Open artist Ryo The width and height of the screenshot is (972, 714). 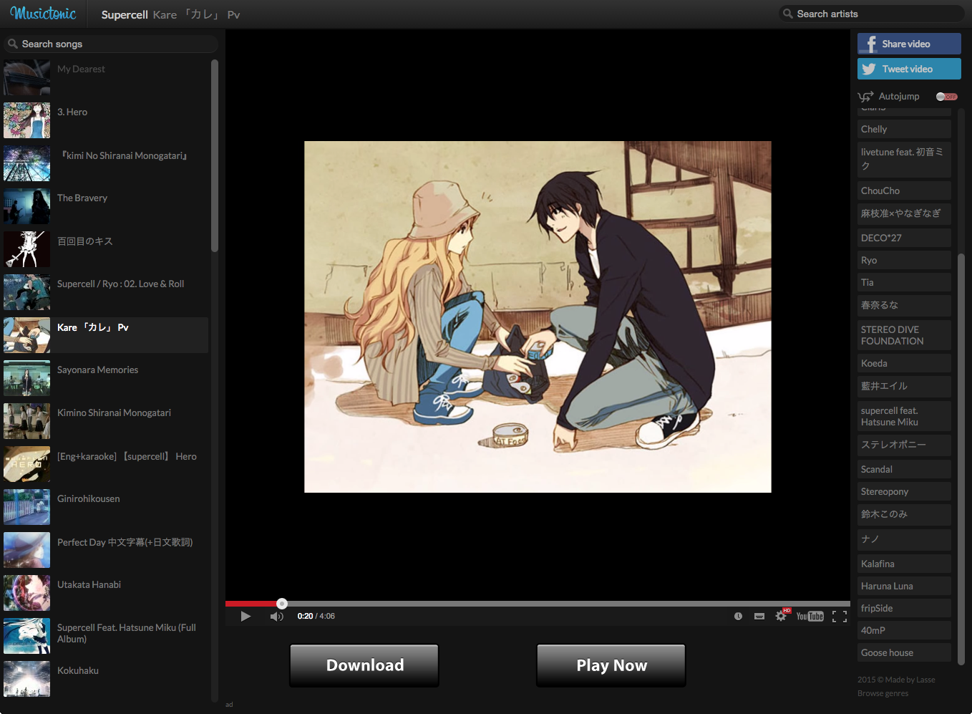[x=904, y=260]
